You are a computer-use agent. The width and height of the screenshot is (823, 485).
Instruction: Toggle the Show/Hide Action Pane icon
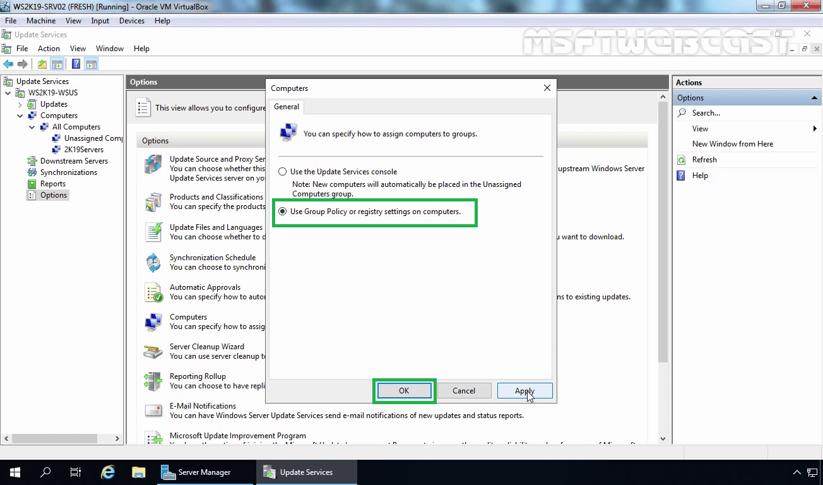(91, 64)
